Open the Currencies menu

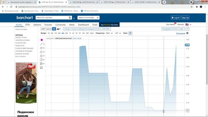(60, 25)
